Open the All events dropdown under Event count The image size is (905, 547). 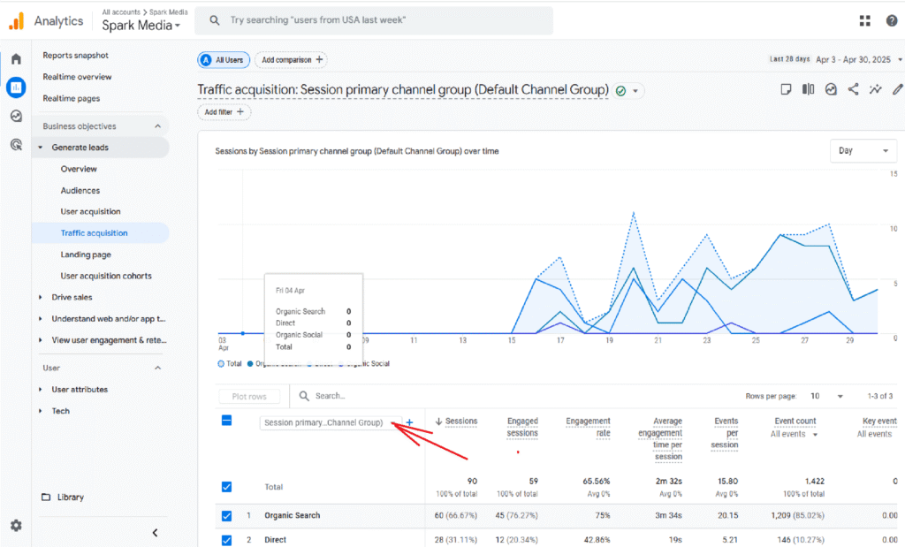(794, 434)
